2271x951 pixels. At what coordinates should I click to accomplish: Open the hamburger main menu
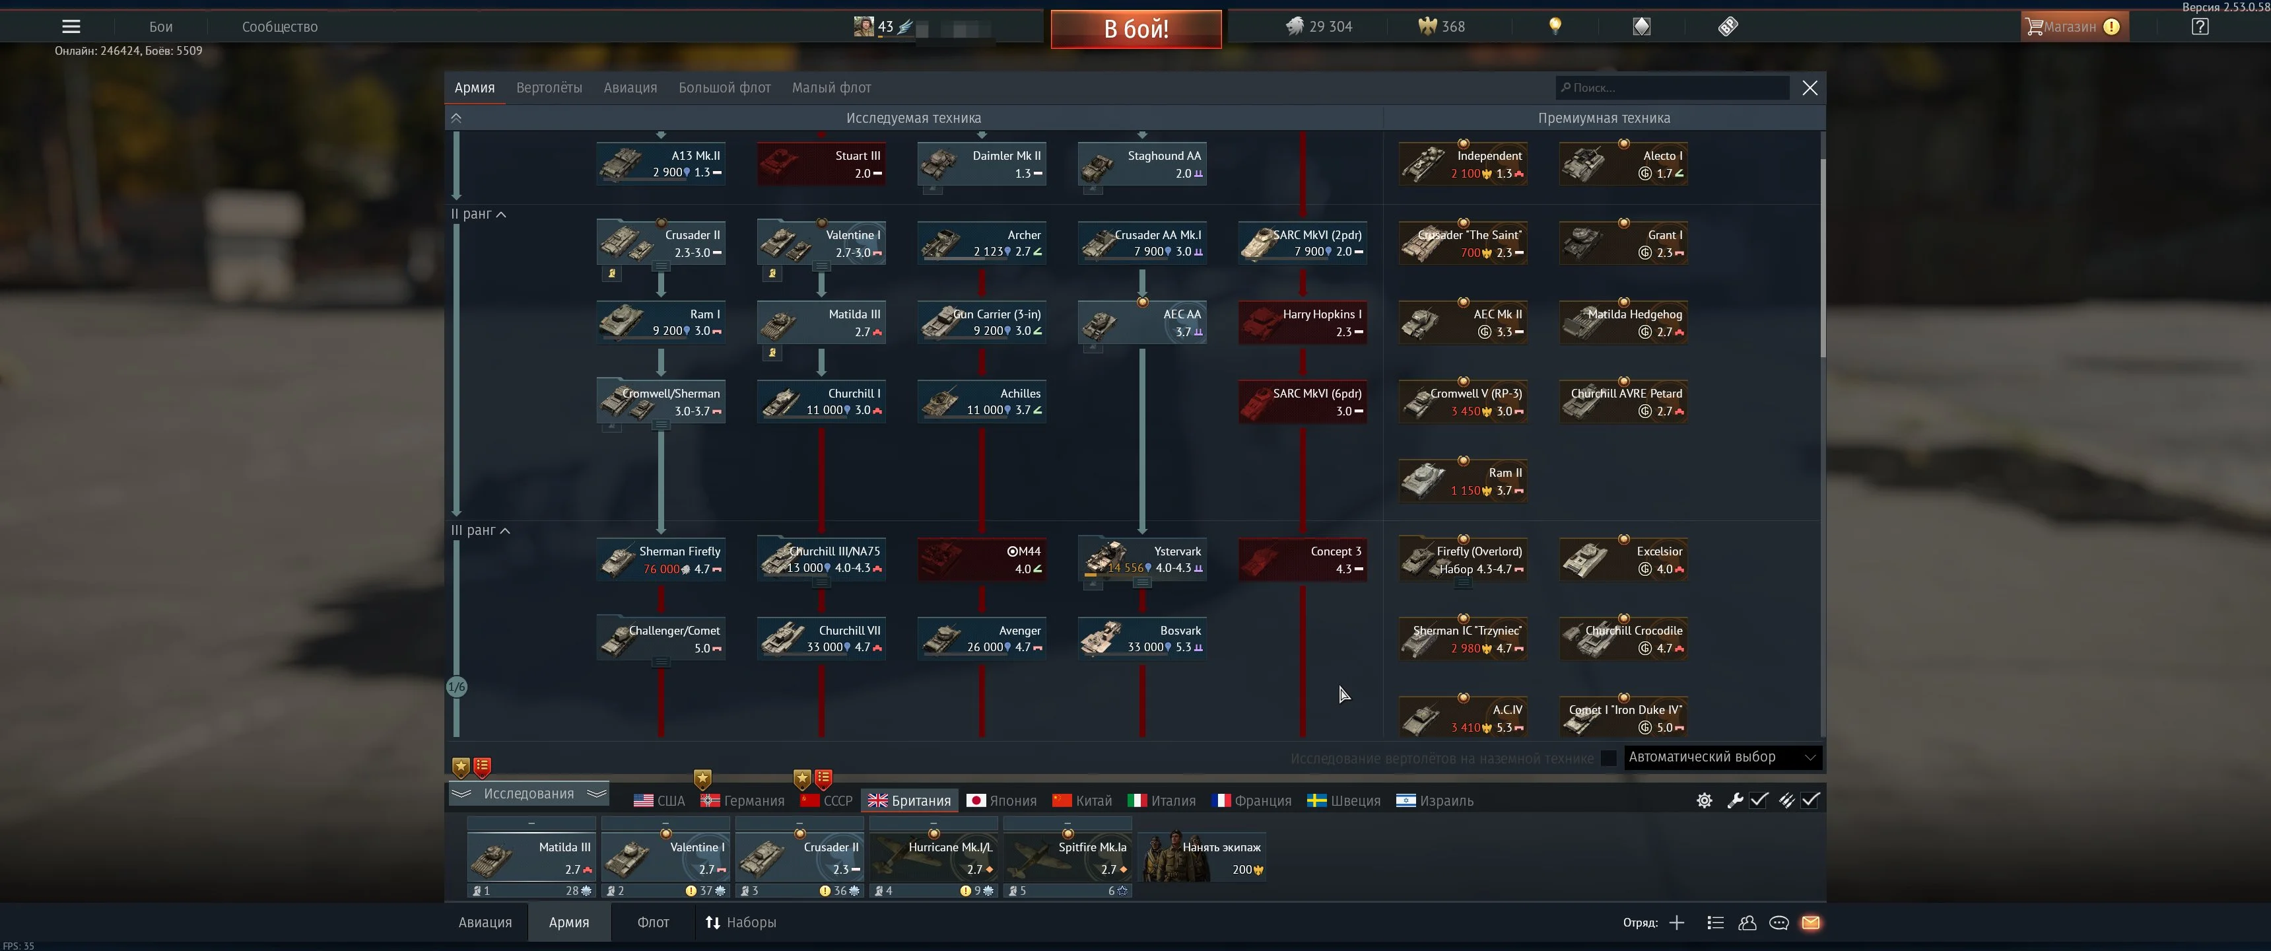click(x=71, y=26)
